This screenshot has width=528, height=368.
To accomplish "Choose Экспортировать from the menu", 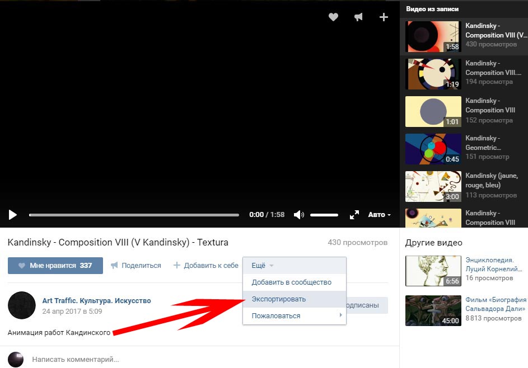I will pos(295,299).
